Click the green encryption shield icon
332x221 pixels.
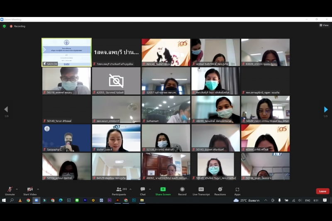click(4, 26)
